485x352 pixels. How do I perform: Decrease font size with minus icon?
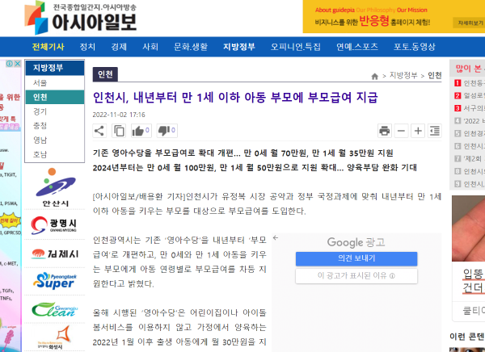click(x=401, y=131)
